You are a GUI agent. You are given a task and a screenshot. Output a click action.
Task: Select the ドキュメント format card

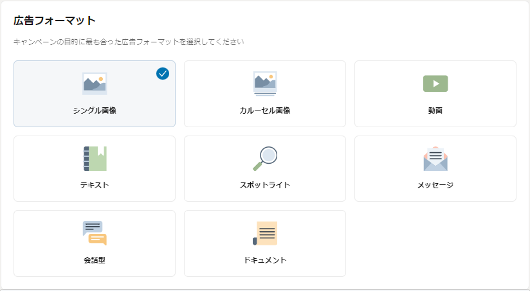pyautogui.click(x=265, y=243)
